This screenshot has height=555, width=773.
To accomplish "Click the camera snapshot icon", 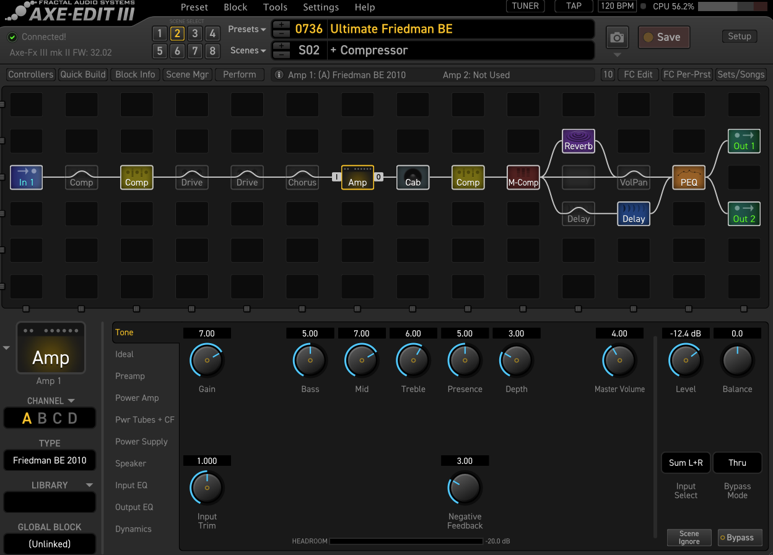I will [617, 37].
